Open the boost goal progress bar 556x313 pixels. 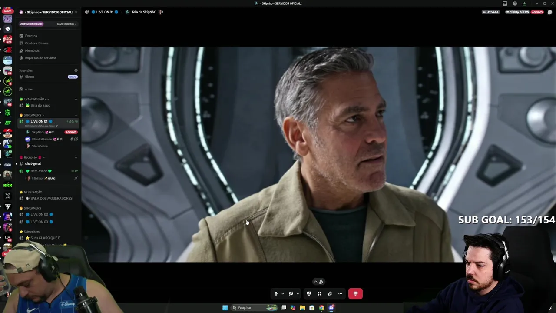(x=48, y=24)
